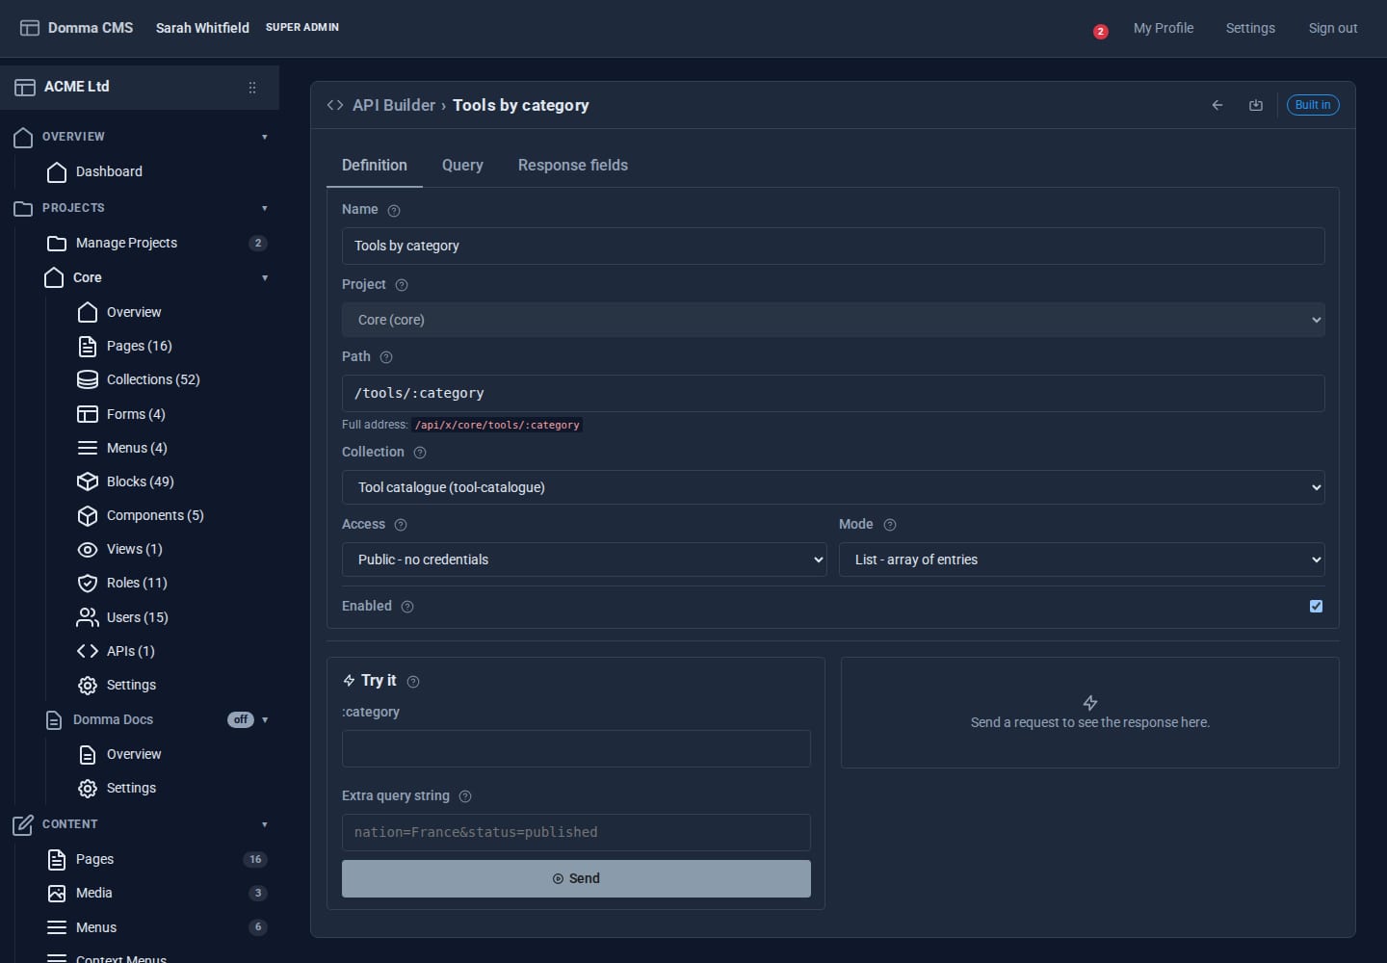This screenshot has width=1387, height=963.
Task: Open Manage Projects in sidebar
Action: pyautogui.click(x=126, y=243)
